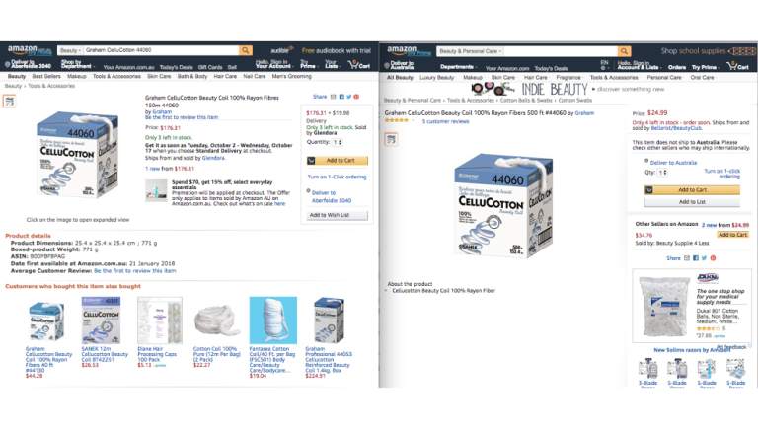Open the Quantity dropdown on the left page
The image size is (758, 426).
tap(338, 142)
